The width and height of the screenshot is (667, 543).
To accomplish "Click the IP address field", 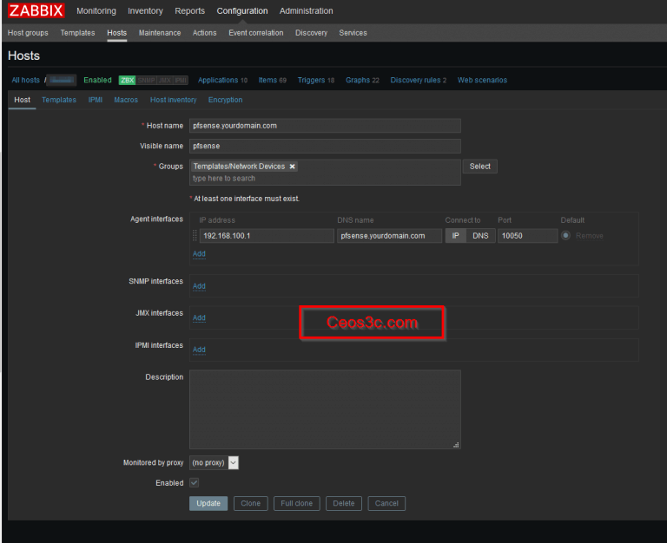I will point(267,236).
